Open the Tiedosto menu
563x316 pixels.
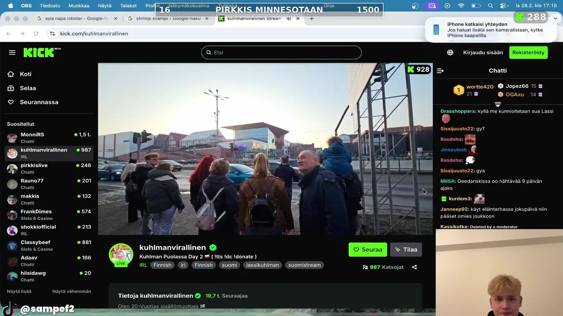pyautogui.click(x=50, y=6)
